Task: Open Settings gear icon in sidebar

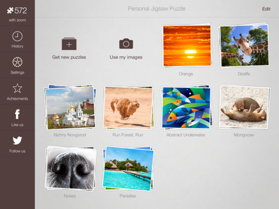Action: coord(17,62)
